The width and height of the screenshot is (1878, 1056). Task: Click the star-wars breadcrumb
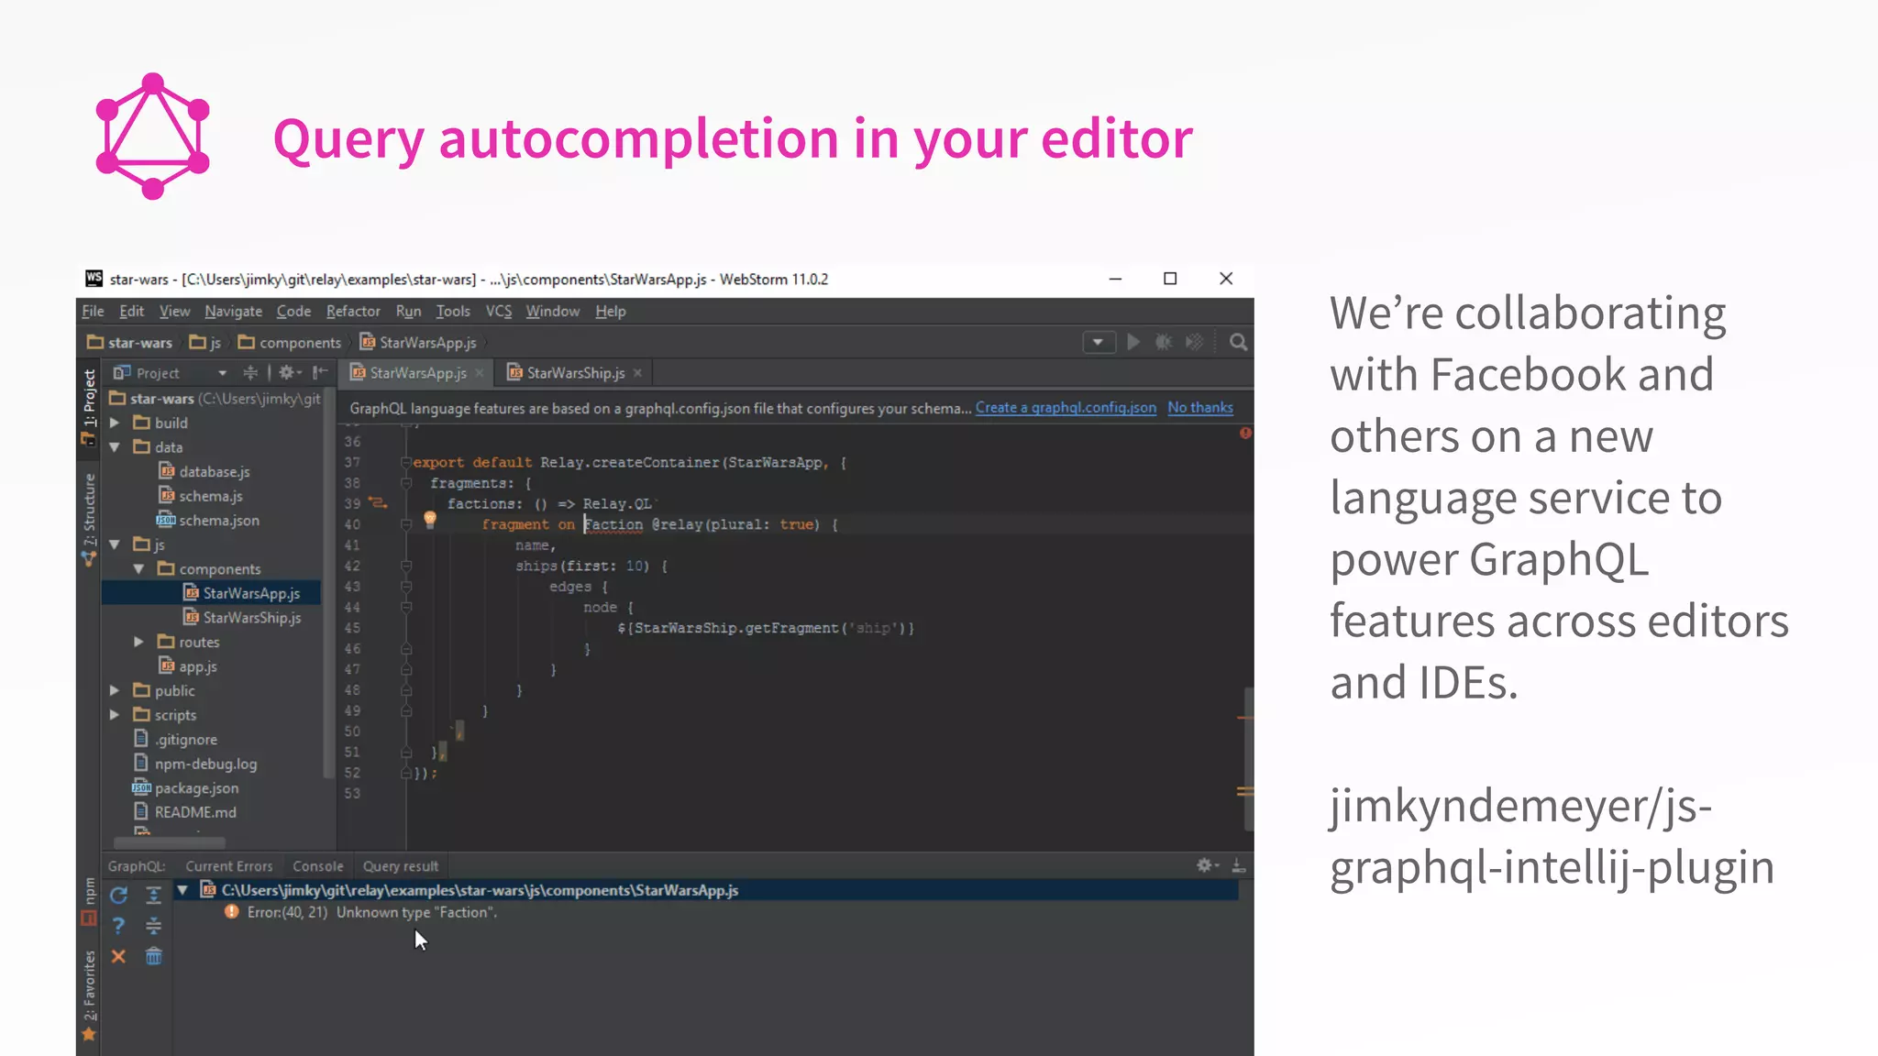(x=130, y=342)
